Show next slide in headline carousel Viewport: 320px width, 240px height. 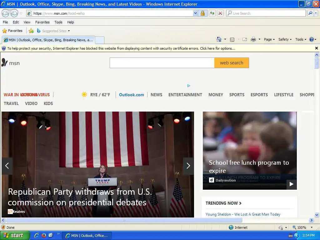188,166
